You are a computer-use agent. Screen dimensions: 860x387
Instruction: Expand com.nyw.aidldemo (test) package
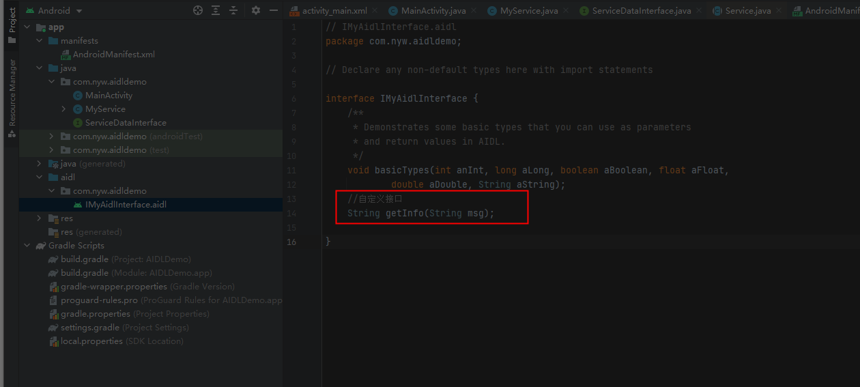52,150
